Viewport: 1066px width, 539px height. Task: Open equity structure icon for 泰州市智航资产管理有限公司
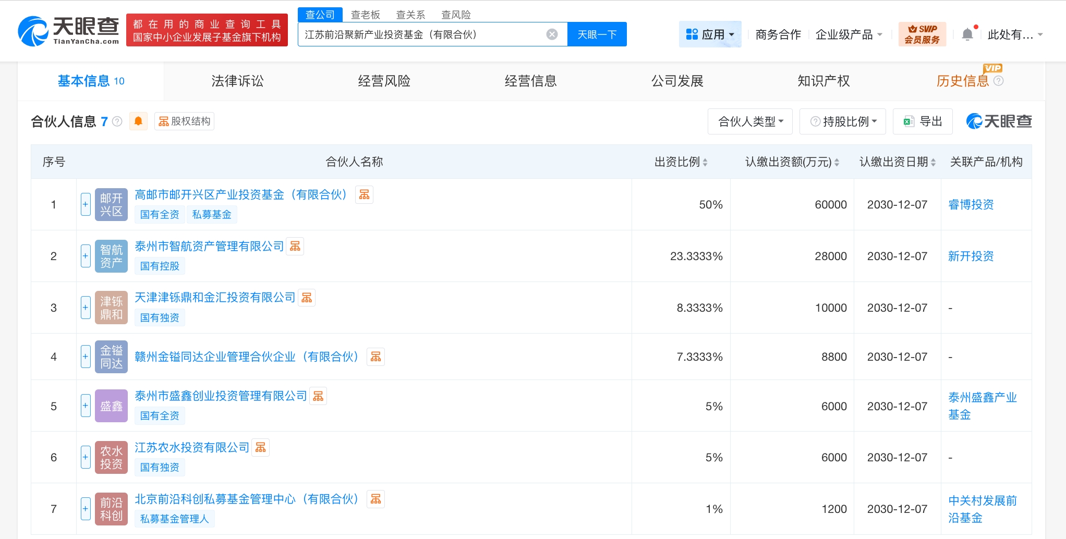[295, 246]
